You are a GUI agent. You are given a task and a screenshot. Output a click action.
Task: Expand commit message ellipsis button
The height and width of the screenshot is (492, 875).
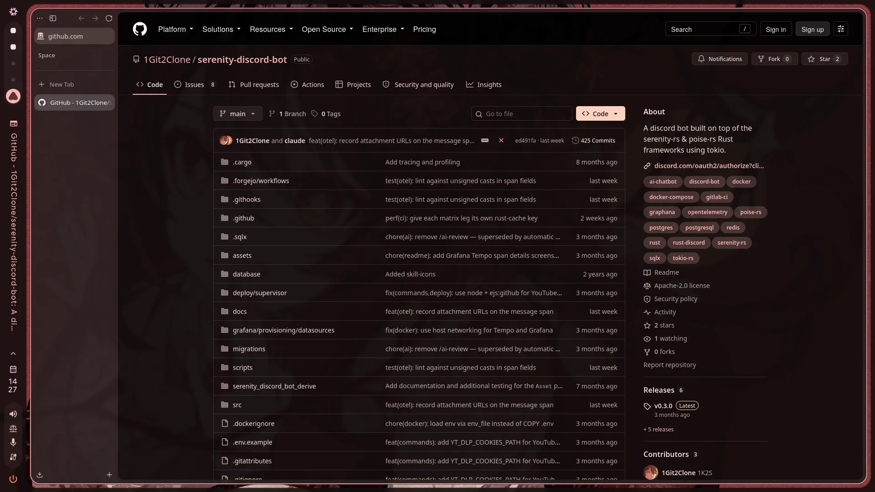[x=485, y=140]
